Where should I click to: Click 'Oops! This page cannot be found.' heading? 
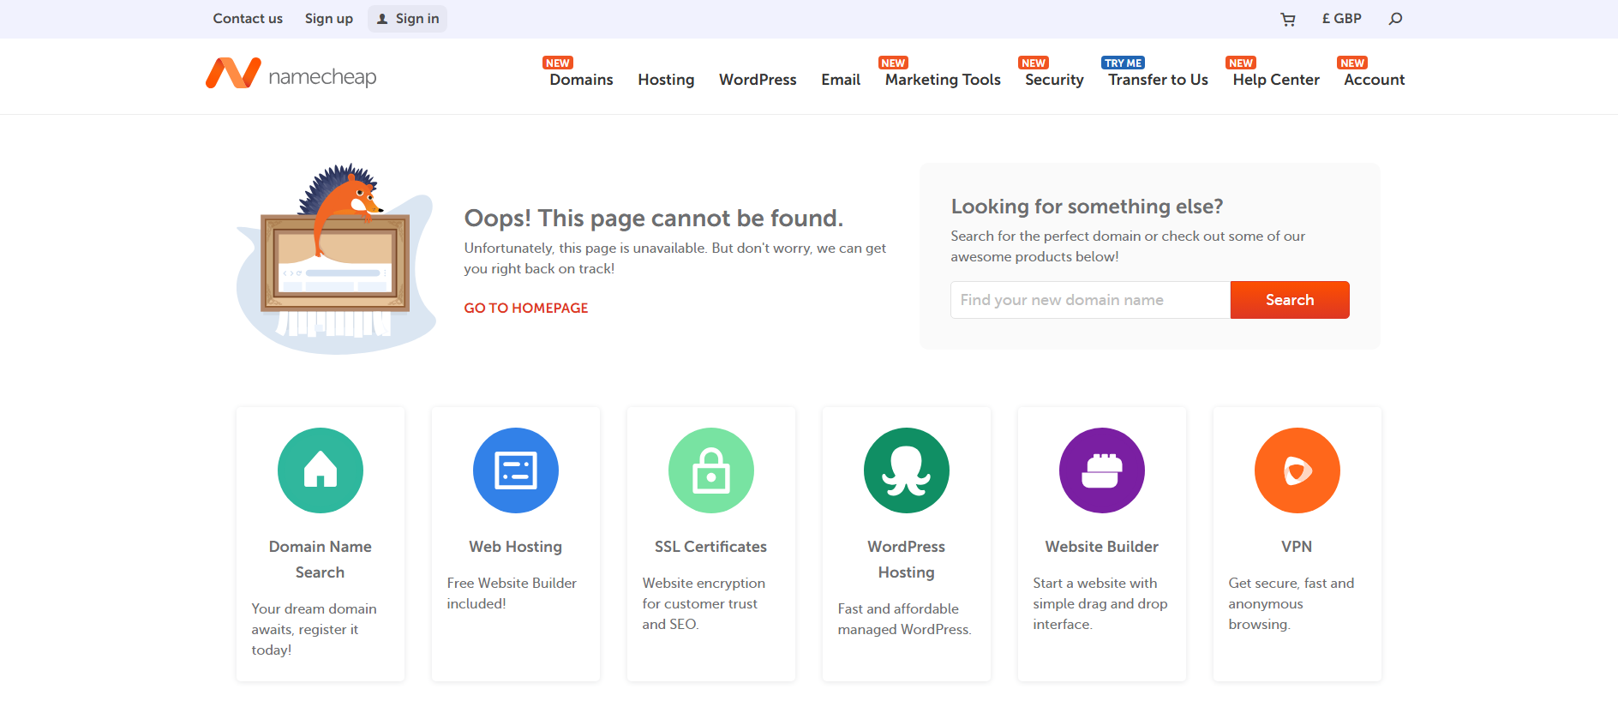click(x=654, y=219)
